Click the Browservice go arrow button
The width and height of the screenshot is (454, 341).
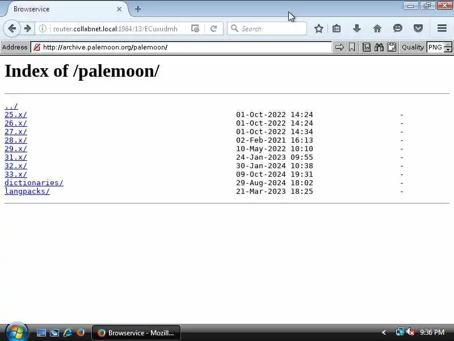[x=339, y=47]
